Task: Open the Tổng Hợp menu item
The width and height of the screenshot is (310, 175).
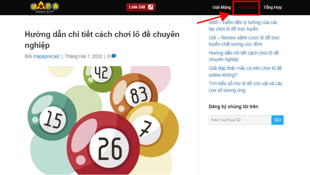Action: tap(272, 7)
